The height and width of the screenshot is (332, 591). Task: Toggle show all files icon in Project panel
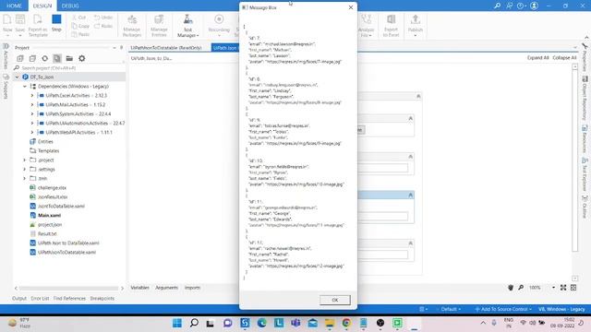57,58
